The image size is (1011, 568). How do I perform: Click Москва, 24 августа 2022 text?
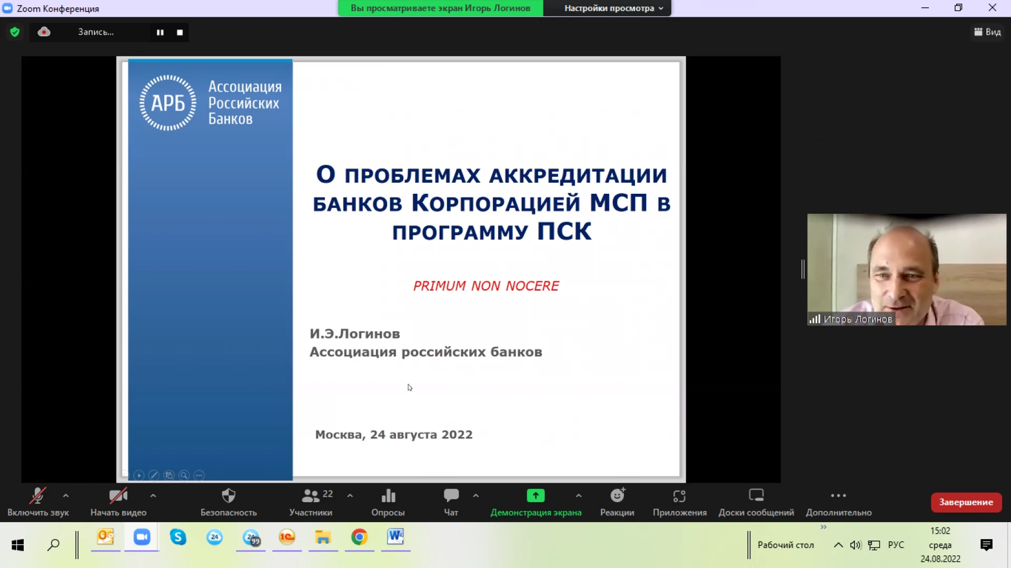point(394,435)
